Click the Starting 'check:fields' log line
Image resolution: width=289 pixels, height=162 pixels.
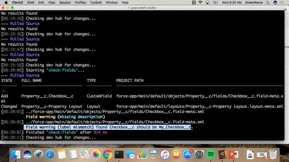click(43, 70)
